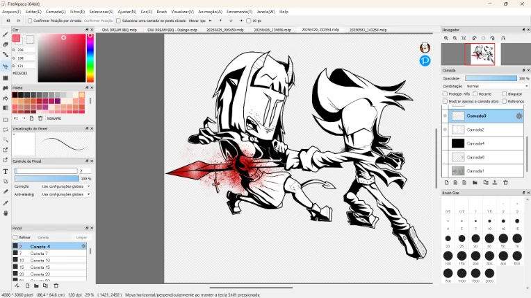
Task: Select Caneta 7 brush
Action: [x=49, y=253]
